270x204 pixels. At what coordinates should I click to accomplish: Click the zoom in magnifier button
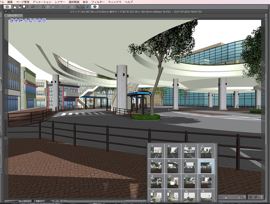(x=29, y=201)
